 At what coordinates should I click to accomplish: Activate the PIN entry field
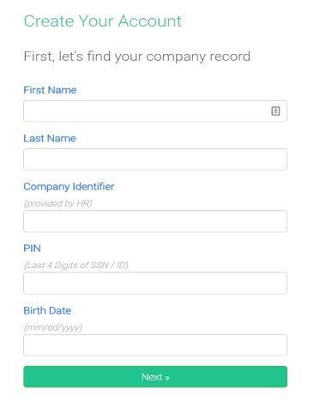click(155, 283)
